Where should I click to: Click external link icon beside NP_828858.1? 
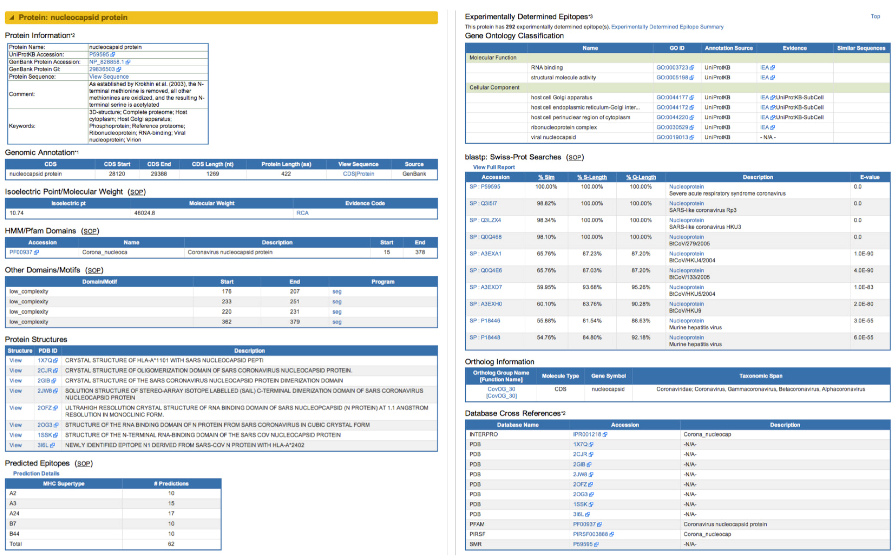pos(128,62)
